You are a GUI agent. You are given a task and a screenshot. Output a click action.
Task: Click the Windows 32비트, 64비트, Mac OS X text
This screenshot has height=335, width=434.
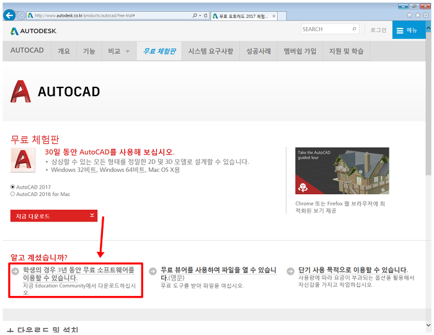(x=115, y=170)
